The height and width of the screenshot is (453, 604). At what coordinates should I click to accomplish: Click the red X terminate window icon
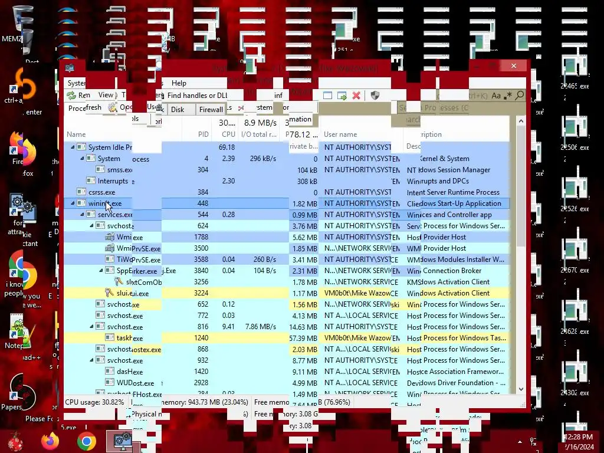point(356,96)
